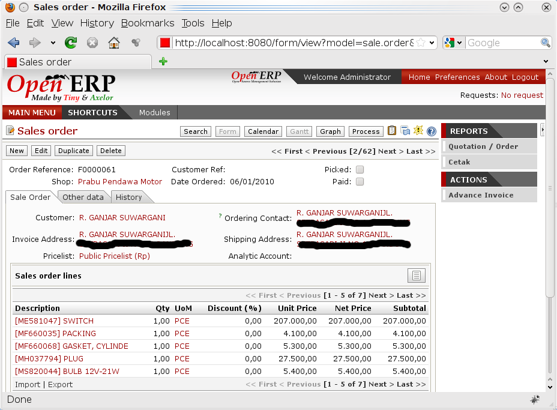Open the History menu
The height and width of the screenshot is (410, 557).
pyautogui.click(x=97, y=23)
